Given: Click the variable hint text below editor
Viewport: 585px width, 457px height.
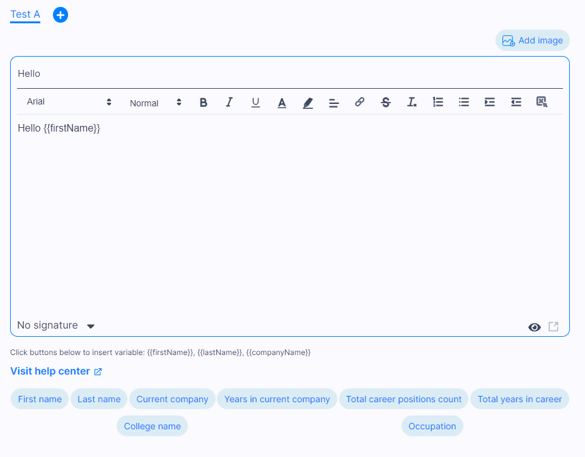Looking at the screenshot, I should 160,353.
